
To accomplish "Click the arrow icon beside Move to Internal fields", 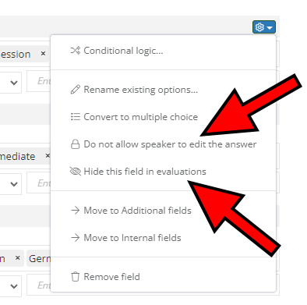I will 76,238.
